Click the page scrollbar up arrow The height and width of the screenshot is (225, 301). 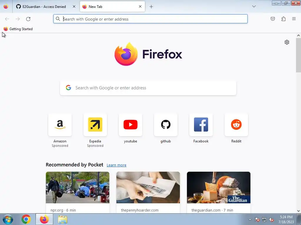[x=298, y=35]
